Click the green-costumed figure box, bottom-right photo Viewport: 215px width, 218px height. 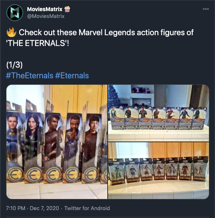117,172
